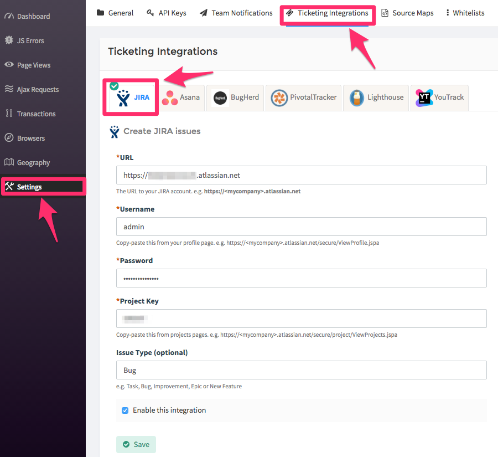Click the JIRA URL input field
The image size is (498, 457).
[302, 175]
